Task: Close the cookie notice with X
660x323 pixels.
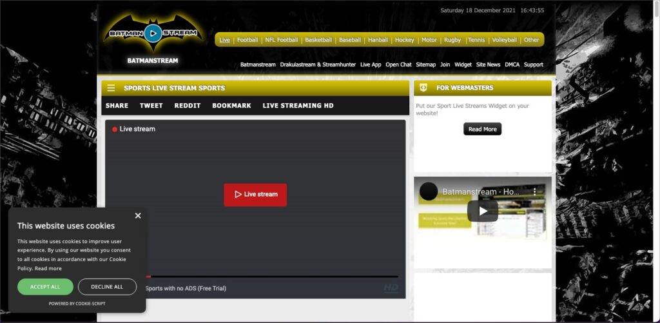Action: coord(138,215)
